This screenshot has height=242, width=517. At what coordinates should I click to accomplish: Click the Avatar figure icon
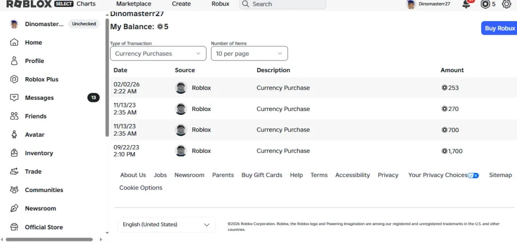(x=14, y=135)
